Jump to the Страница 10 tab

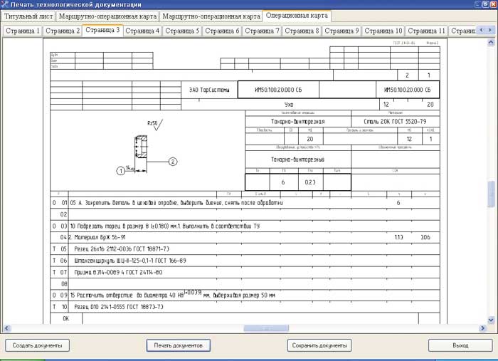[x=383, y=31]
